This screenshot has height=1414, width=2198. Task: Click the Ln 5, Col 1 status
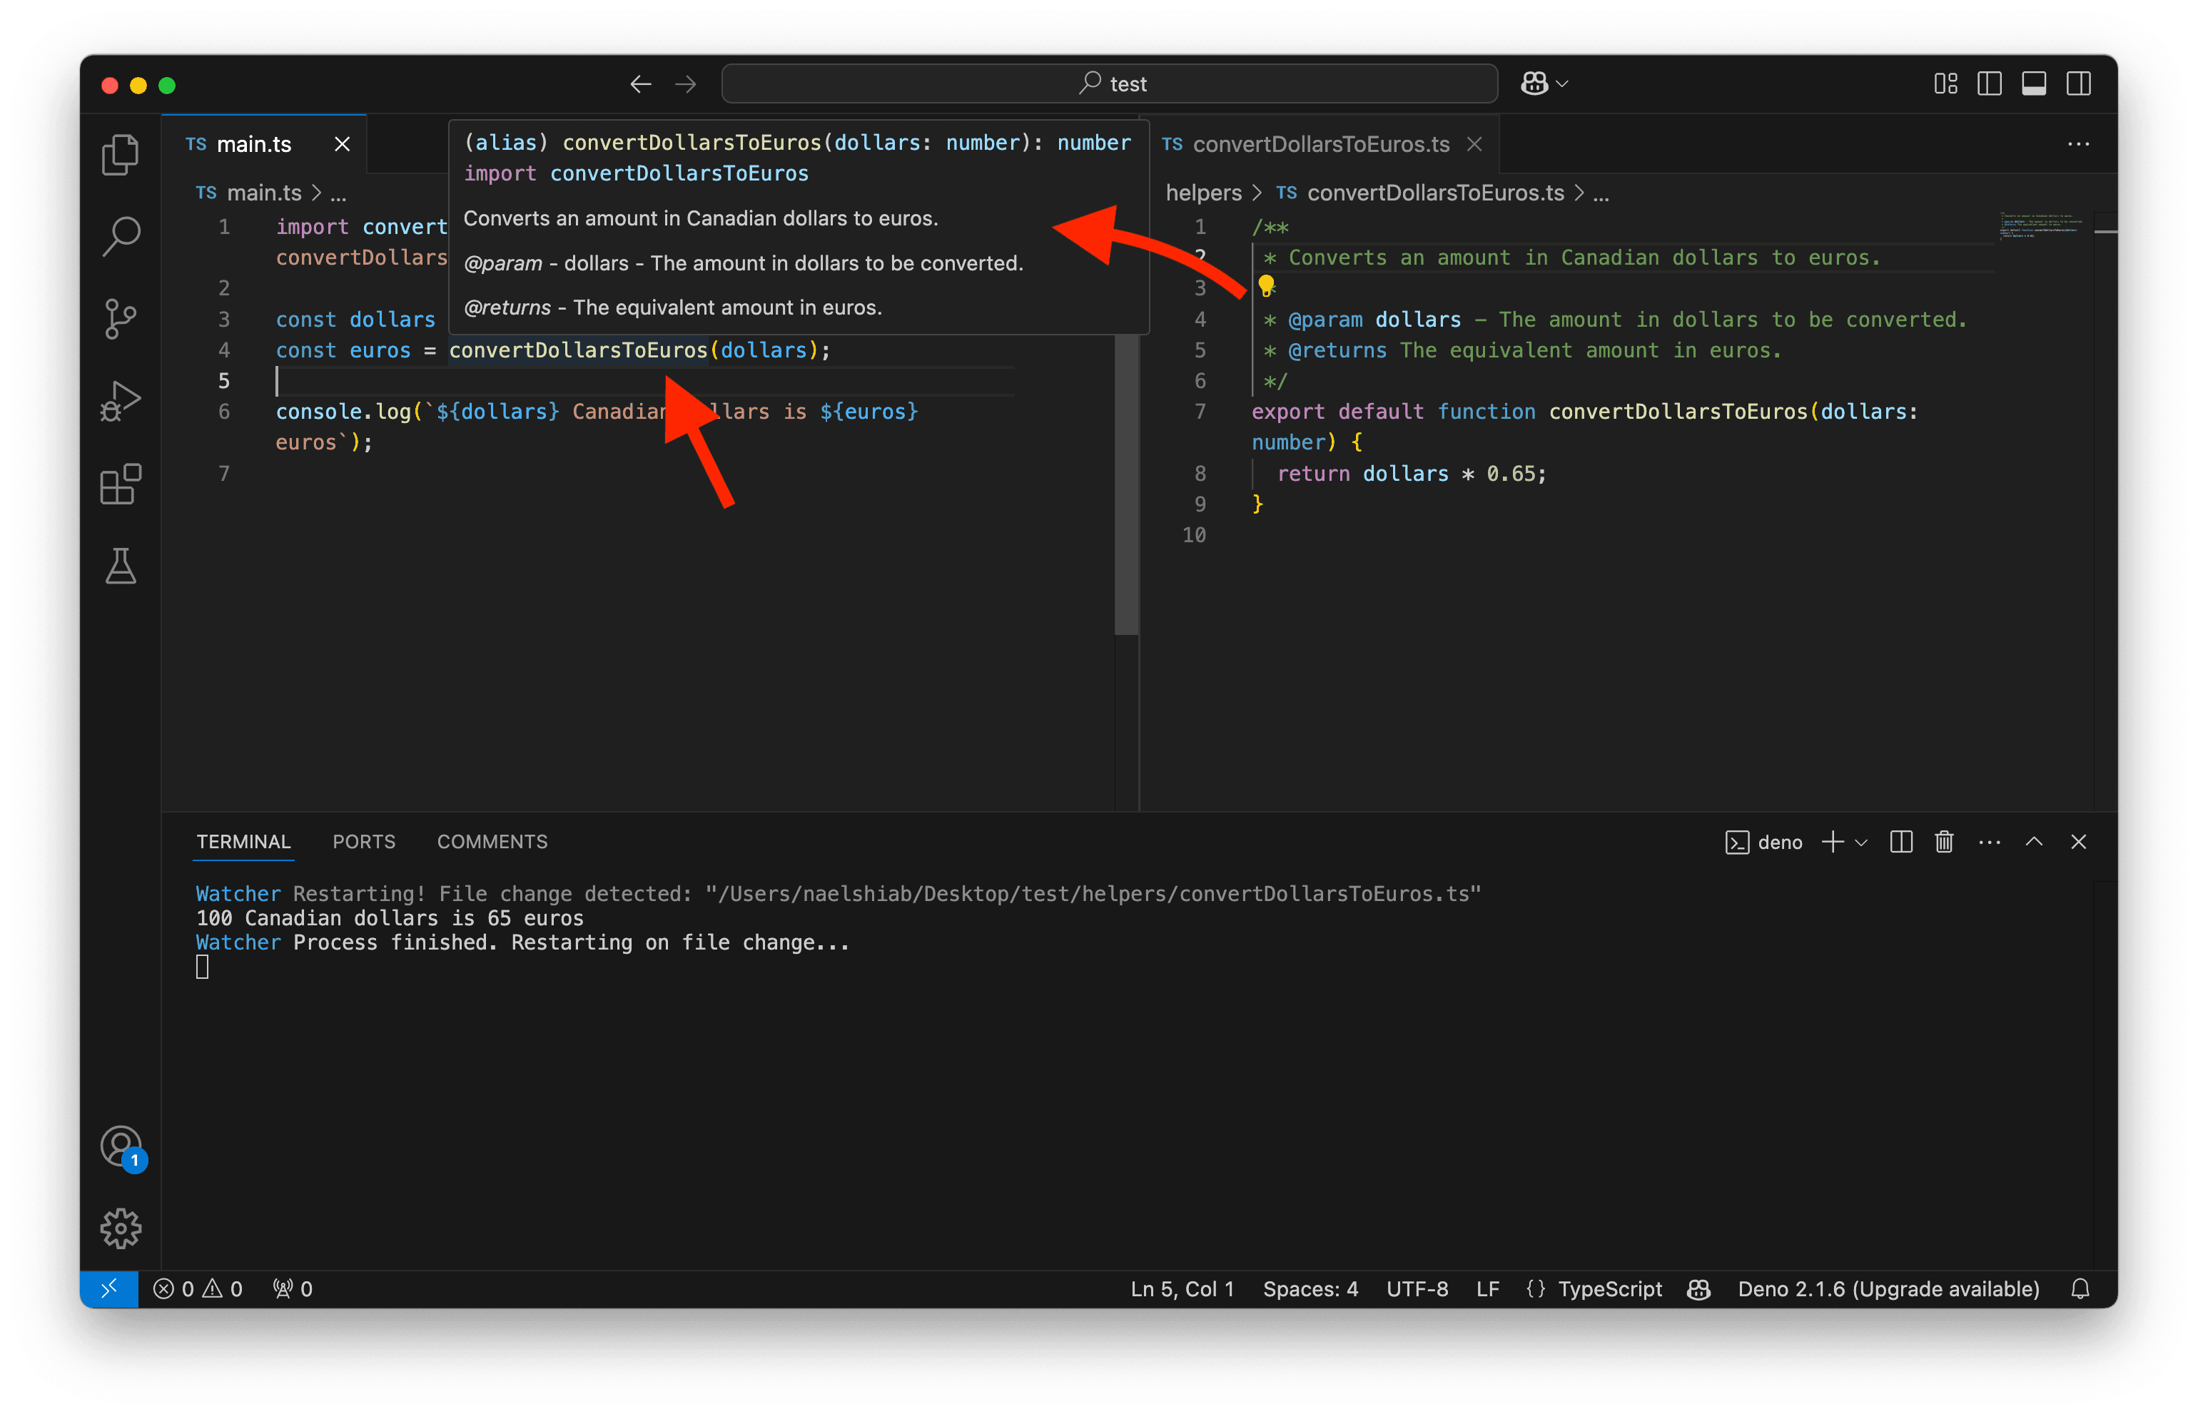coord(1181,1289)
